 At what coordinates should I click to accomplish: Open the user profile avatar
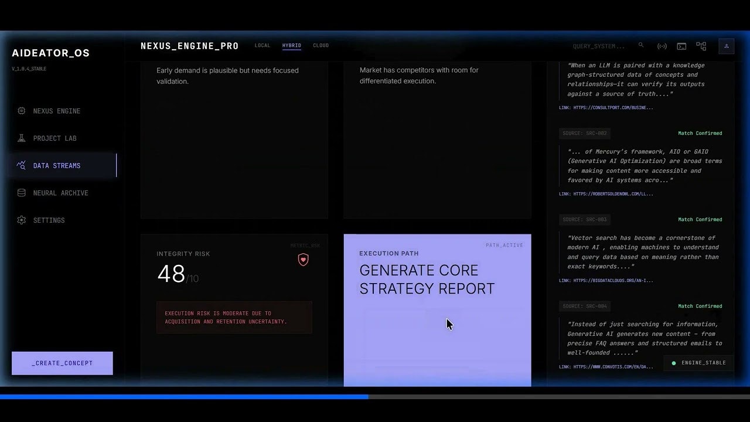pos(727,46)
